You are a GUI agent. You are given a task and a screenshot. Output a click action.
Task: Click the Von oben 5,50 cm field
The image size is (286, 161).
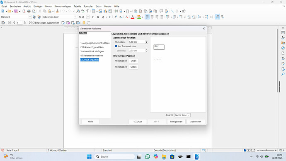[x=137, y=42]
